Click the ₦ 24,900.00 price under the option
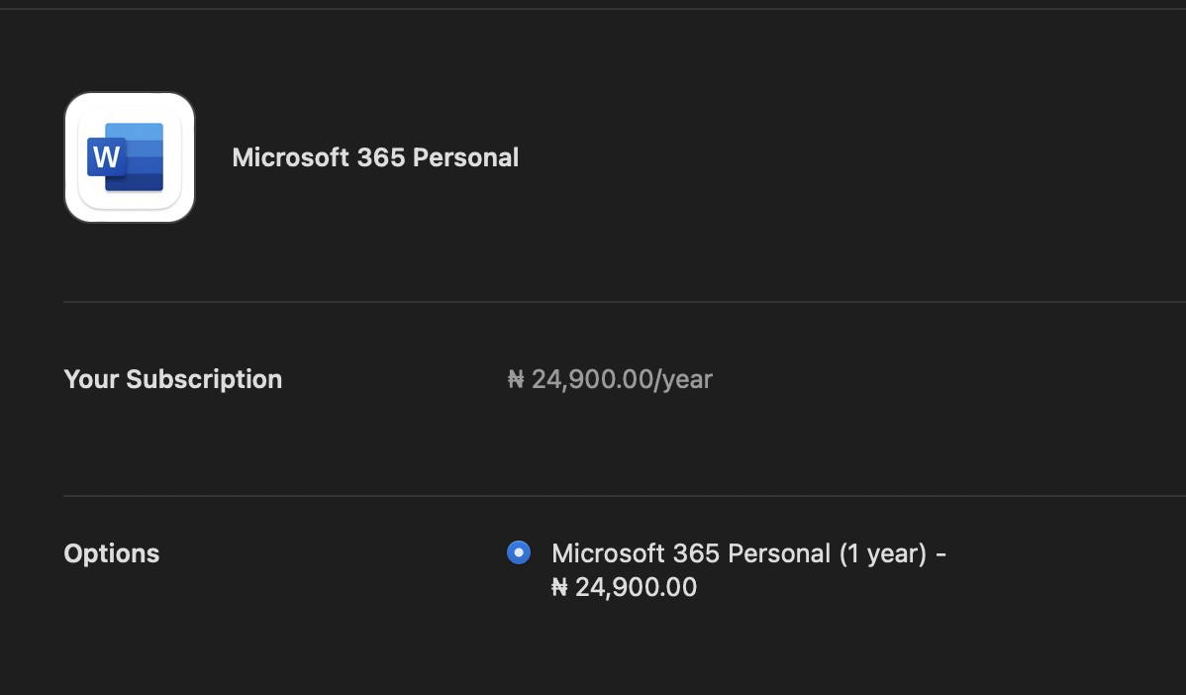1186x695 pixels. click(x=625, y=588)
